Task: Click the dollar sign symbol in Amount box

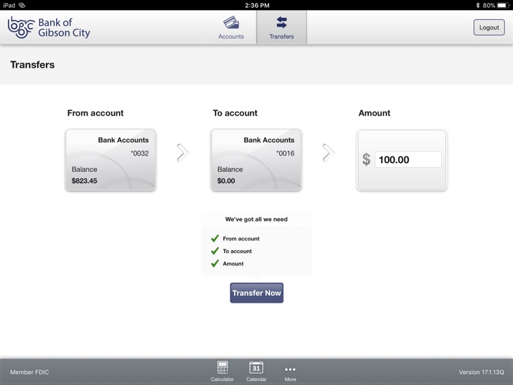Action: (367, 160)
